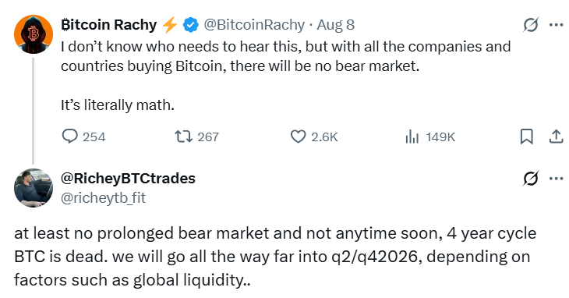Open the Aug 8 tweet timestamp

tap(336, 25)
